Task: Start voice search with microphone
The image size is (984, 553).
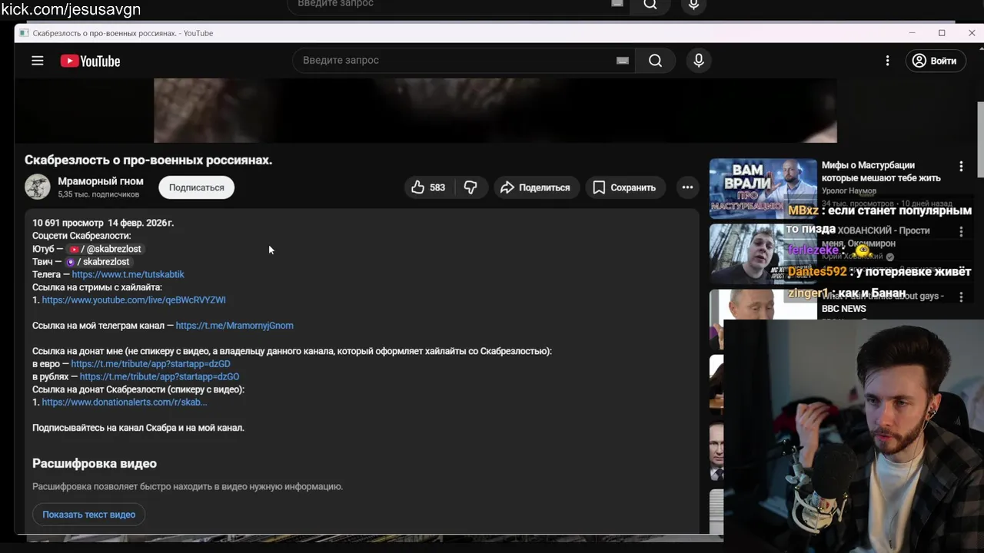Action: (x=699, y=61)
